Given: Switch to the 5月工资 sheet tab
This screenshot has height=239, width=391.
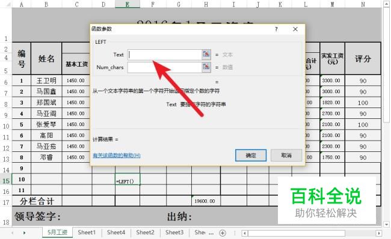Looking at the screenshot, I should 57,232.
